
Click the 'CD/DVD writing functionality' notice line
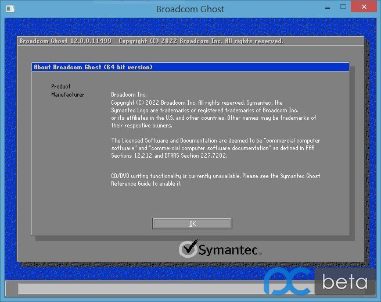coord(215,176)
